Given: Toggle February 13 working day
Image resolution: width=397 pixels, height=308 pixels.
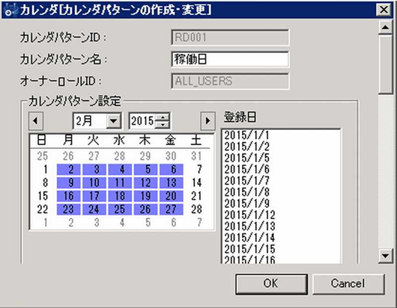Looking at the screenshot, I should (172, 182).
